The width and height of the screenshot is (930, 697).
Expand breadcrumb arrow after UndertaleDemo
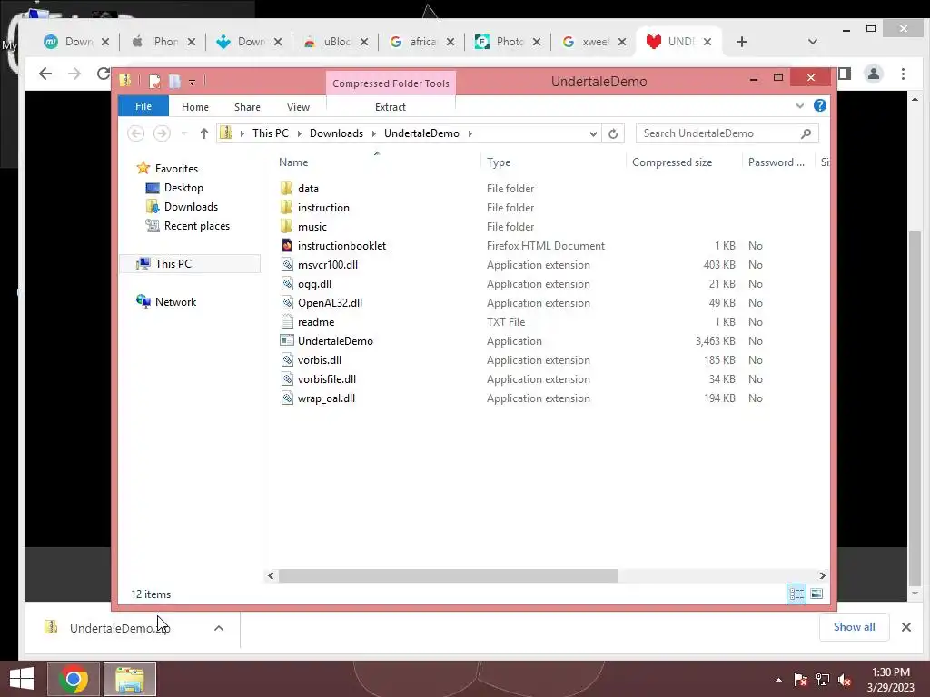pos(470,134)
